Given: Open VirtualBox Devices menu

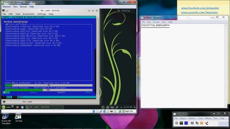Looking at the screenshot, I should 23,7.
